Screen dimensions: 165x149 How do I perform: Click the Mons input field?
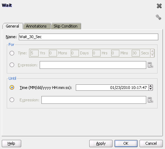coord(53,53)
